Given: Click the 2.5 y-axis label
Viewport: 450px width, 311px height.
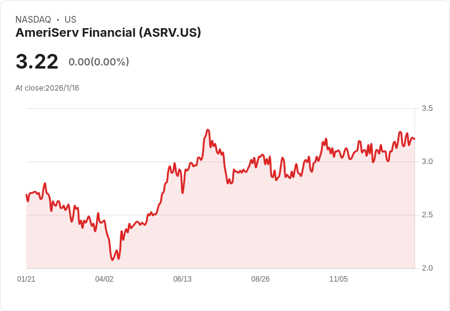Looking at the screenshot, I should 427,215.
